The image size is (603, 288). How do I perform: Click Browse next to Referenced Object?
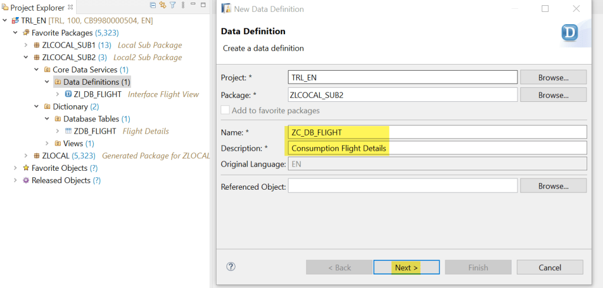click(x=553, y=186)
